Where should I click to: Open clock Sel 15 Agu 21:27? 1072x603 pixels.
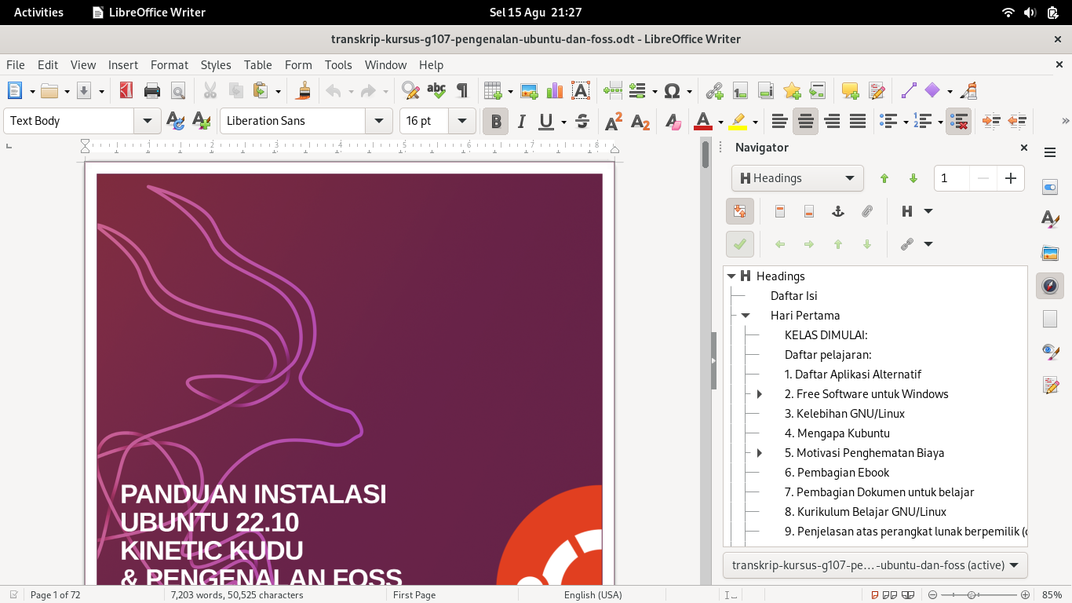[x=535, y=12]
